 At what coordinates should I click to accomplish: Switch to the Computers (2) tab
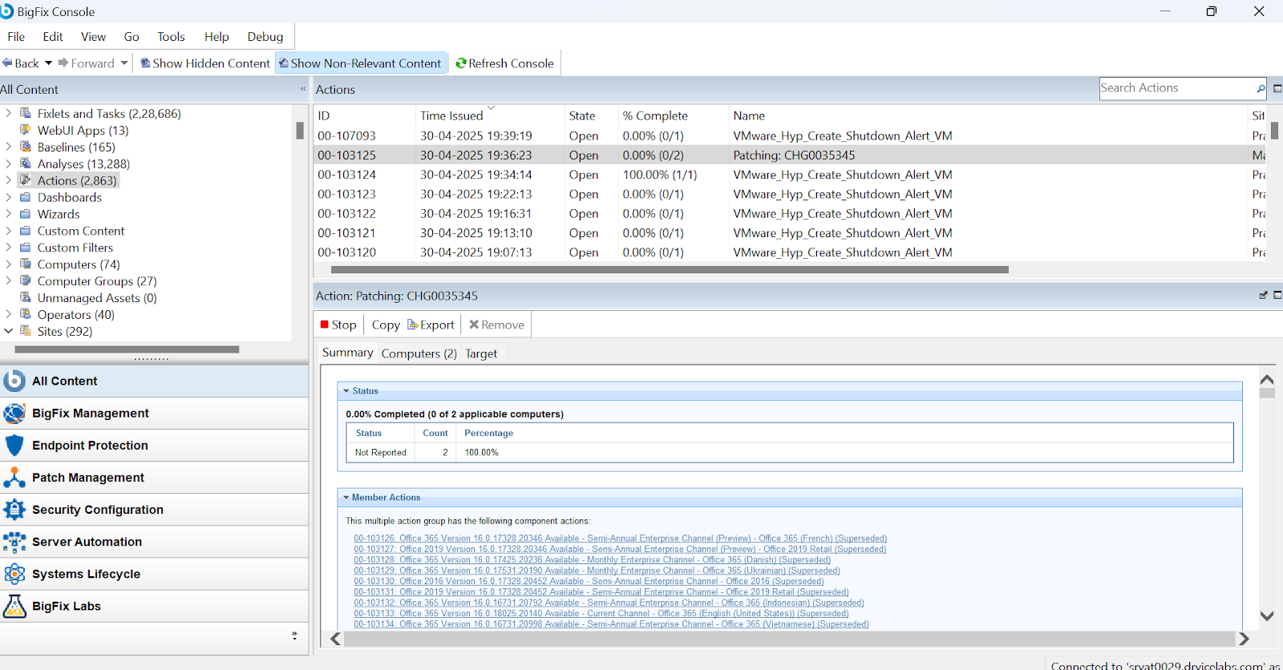(419, 353)
